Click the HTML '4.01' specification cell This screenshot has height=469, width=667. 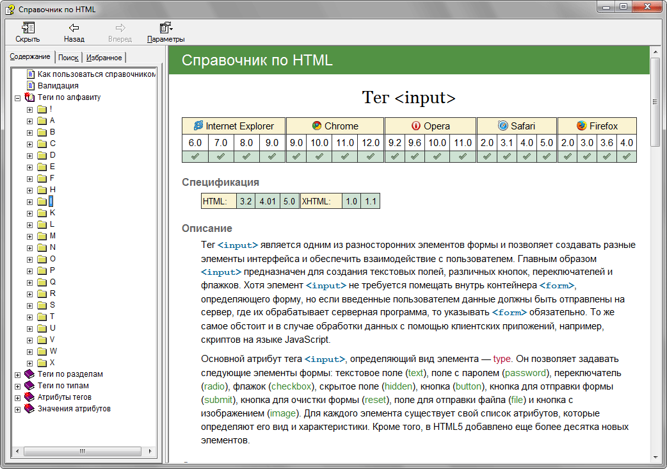[x=268, y=201]
